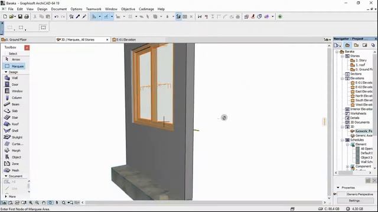The height and width of the screenshot is (212, 378).
Task: Click the Undo icon
Action: point(57,16)
